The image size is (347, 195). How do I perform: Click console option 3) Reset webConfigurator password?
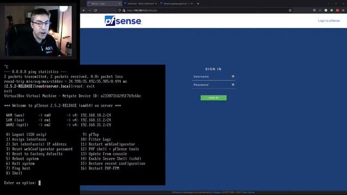click(39, 149)
